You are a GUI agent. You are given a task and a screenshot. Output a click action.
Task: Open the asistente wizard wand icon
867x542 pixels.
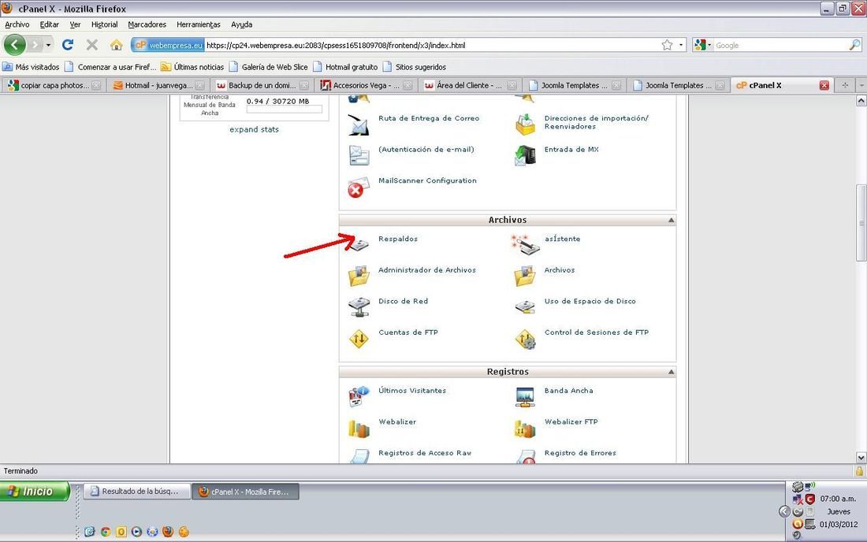click(525, 245)
